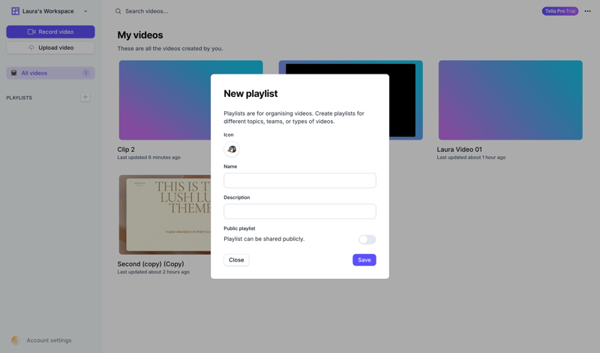600x353 pixels.
Task: Click the account avatar icon
Action: (x=15, y=340)
